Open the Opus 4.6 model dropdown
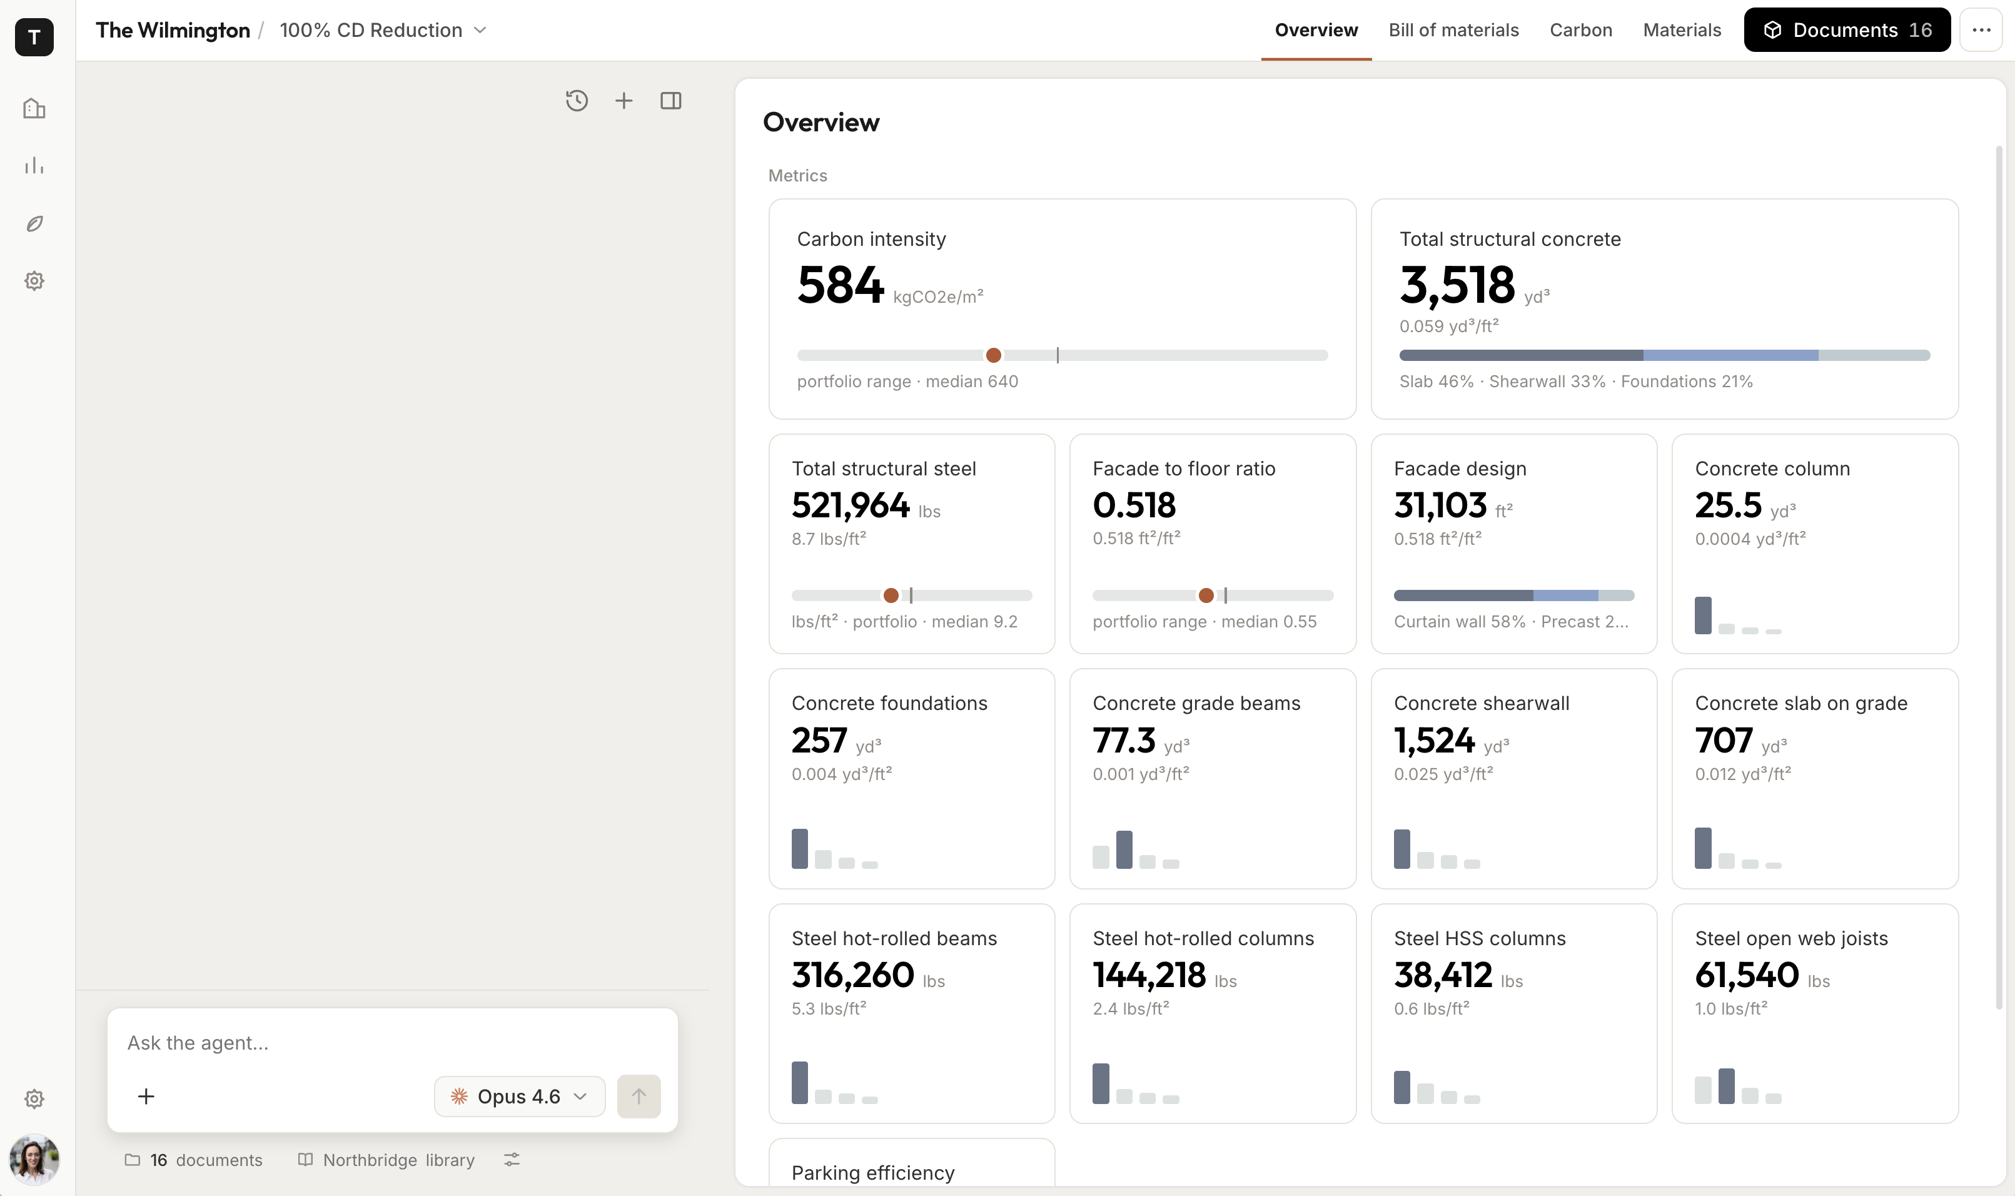Viewport: 2015px width, 1196px height. click(520, 1096)
